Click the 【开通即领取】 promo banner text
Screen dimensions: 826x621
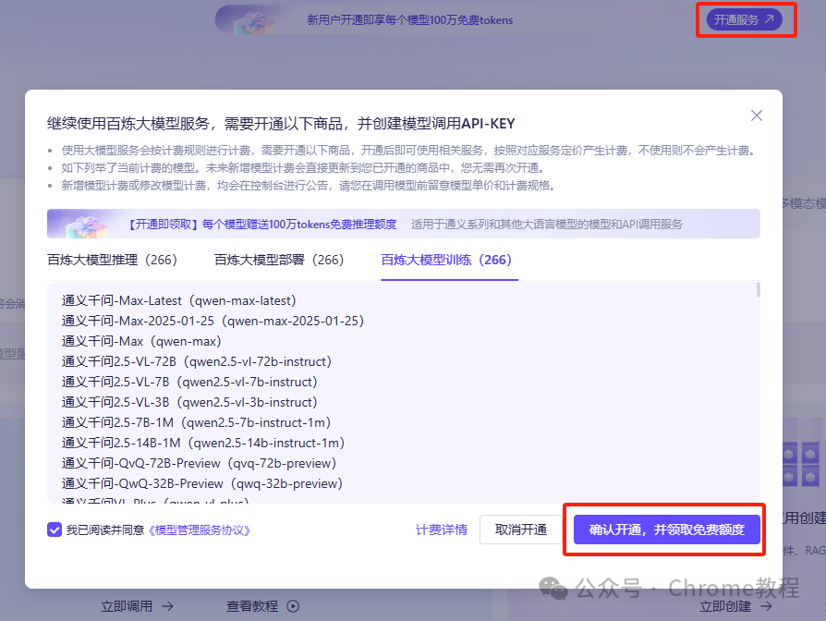261,225
